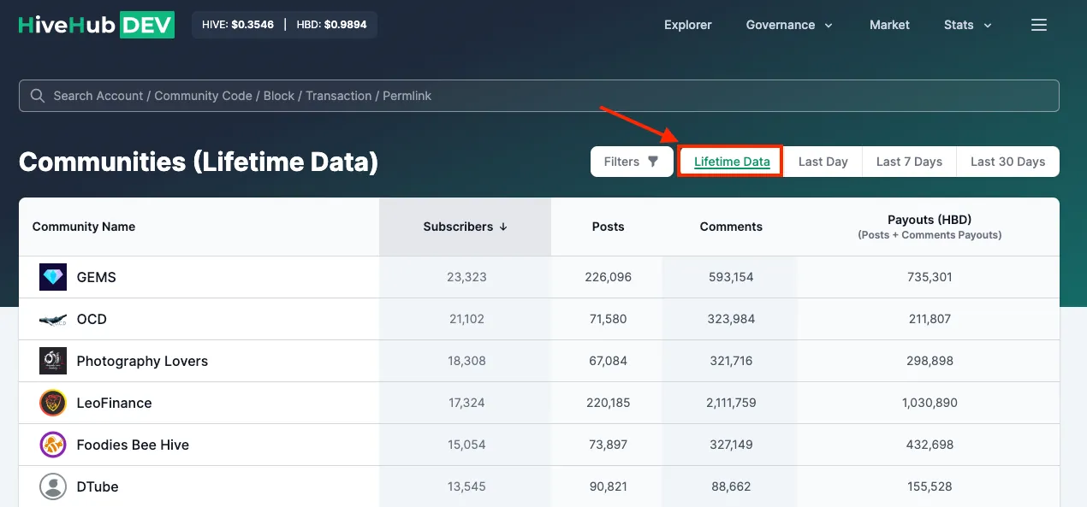This screenshot has height=507, width=1087.
Task: Click the Foodies Bee Hive icon
Action: [x=53, y=445]
